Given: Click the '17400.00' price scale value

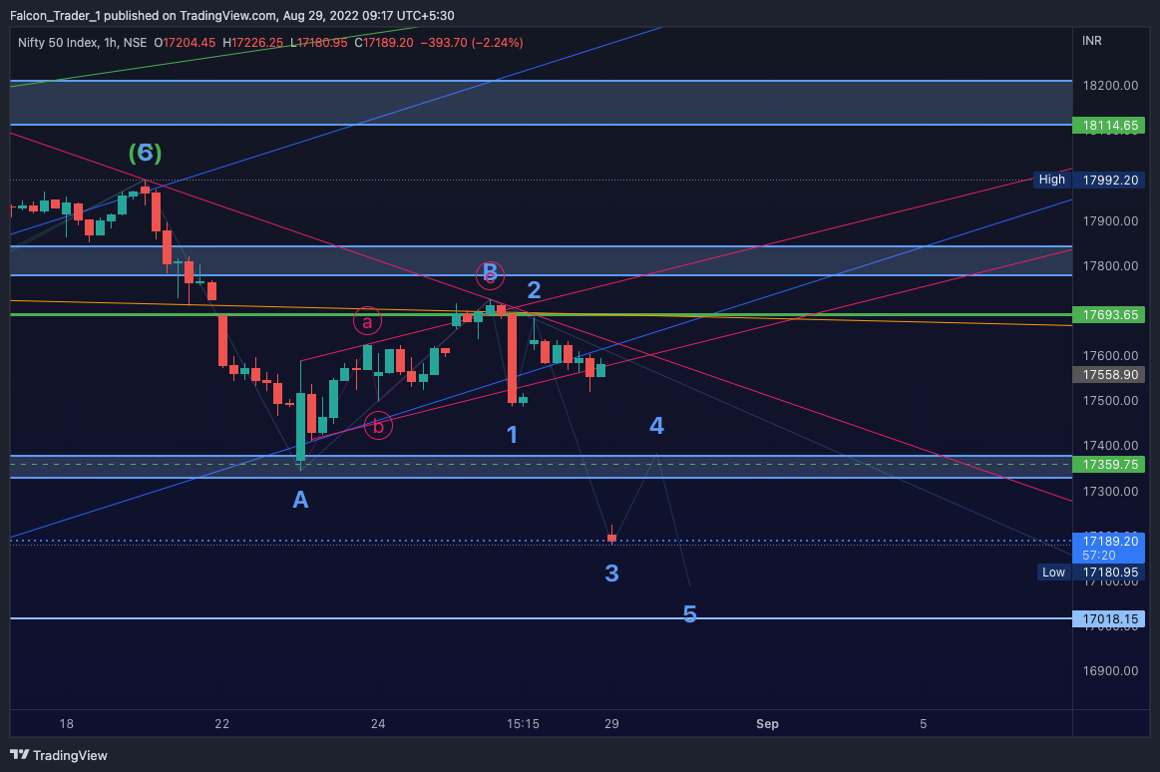Looking at the screenshot, I should (1110, 446).
